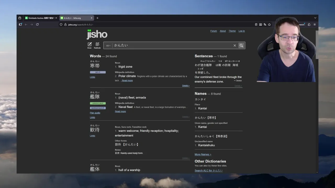The height and width of the screenshot is (188, 335).
Task: Open Details for the example sentence
Action: click(x=238, y=86)
